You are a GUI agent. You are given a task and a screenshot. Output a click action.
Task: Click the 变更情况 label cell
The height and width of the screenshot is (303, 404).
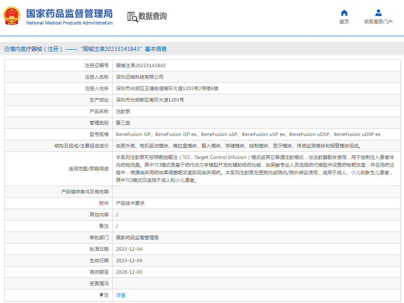coord(59,283)
